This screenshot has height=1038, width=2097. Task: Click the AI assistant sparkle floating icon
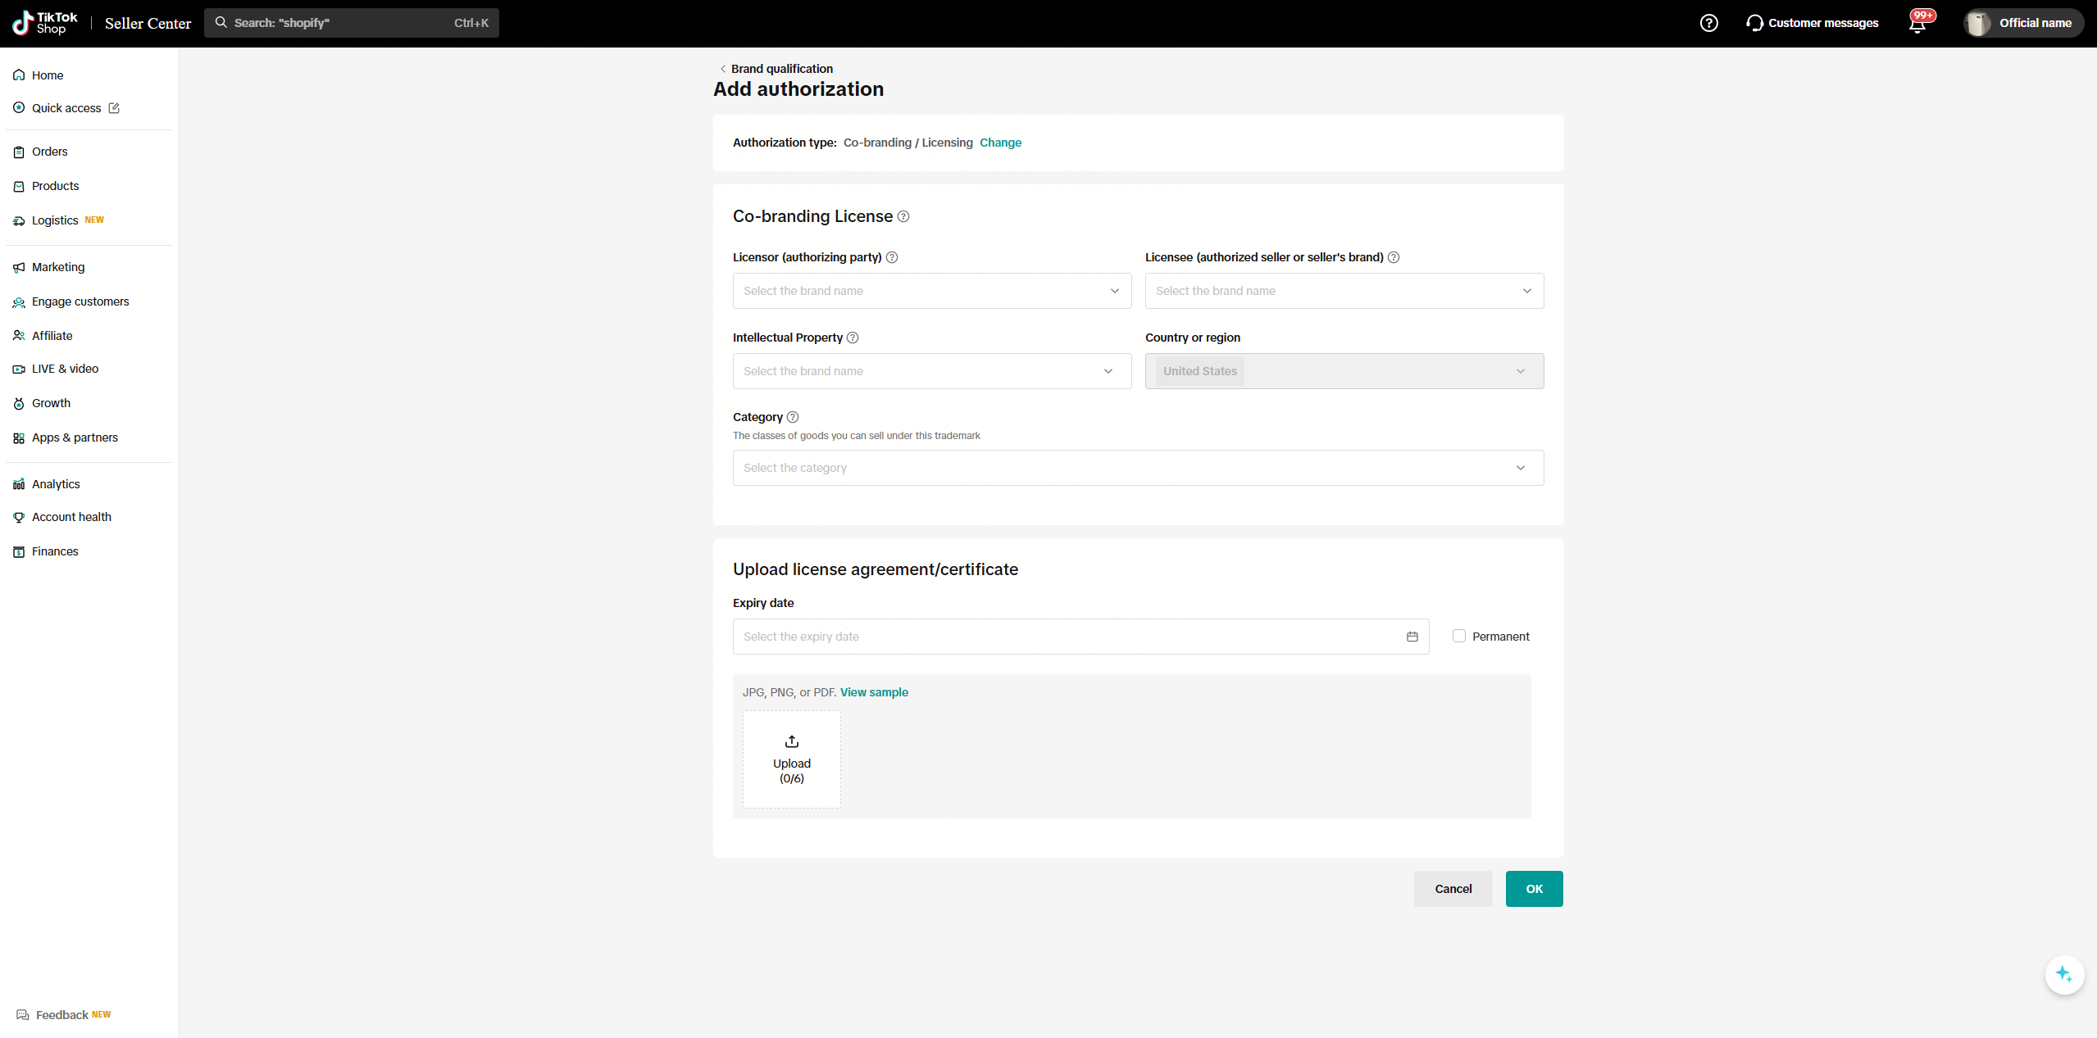tap(2064, 975)
